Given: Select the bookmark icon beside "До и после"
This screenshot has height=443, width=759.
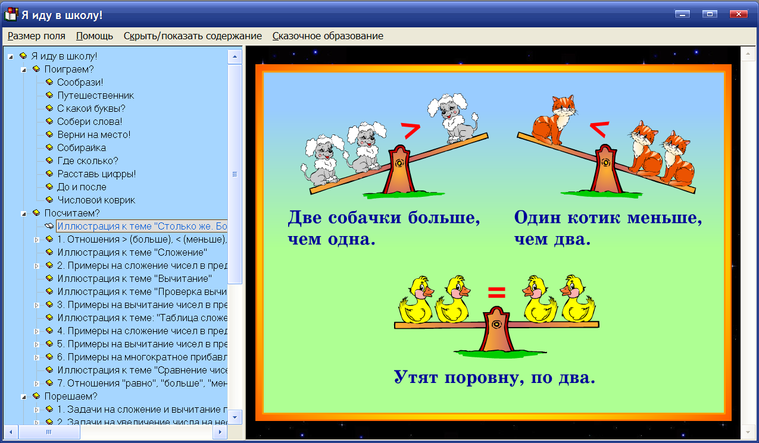Looking at the screenshot, I should click(x=49, y=187).
